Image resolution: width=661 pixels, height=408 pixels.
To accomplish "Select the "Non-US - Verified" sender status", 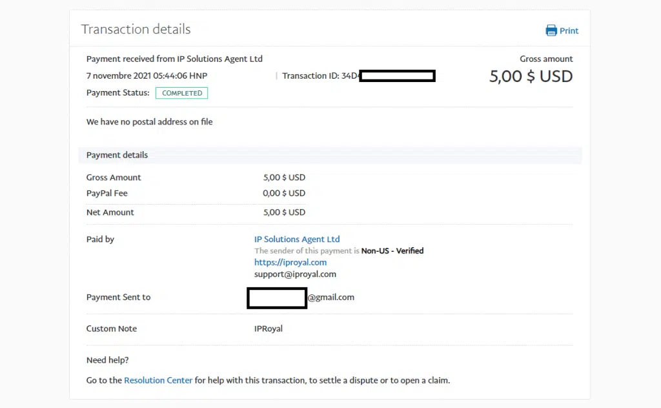I will (392, 250).
